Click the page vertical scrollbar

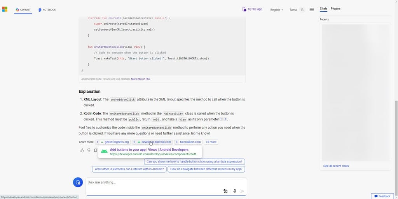pos(396,148)
